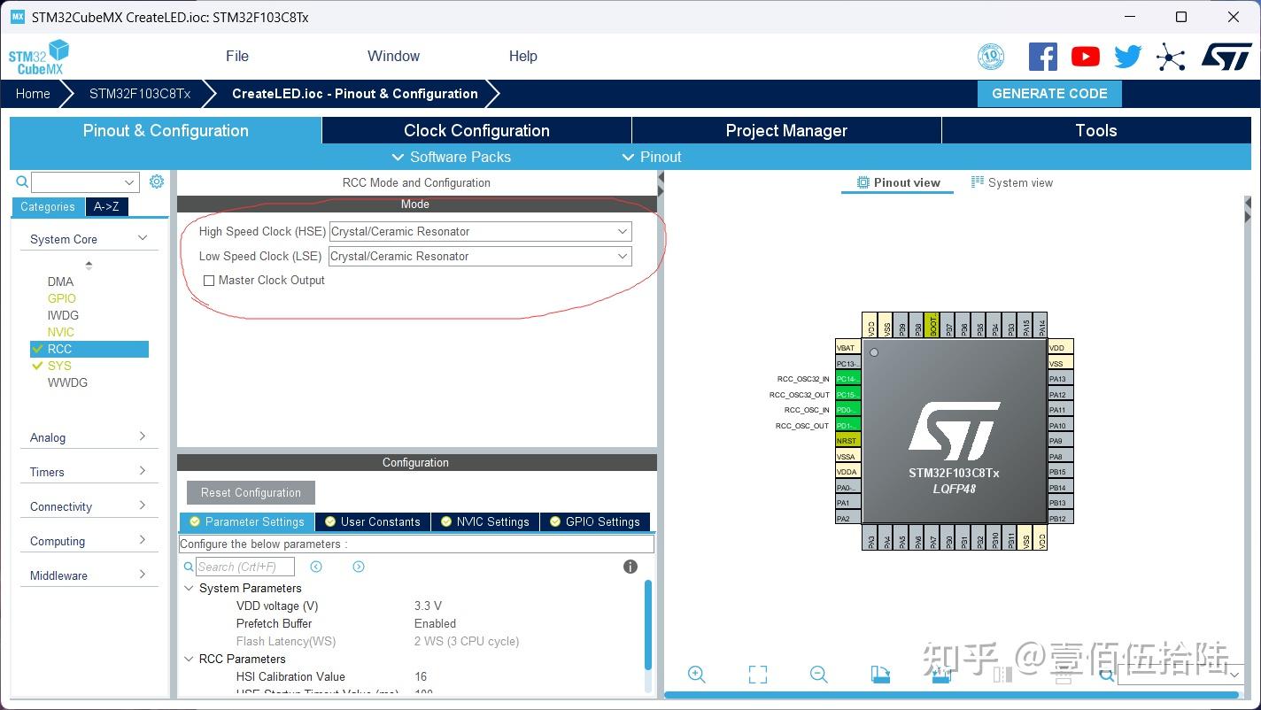This screenshot has width=1261, height=710.
Task: Open the High Speed Clock (HSE) dropdown
Action: pos(623,231)
